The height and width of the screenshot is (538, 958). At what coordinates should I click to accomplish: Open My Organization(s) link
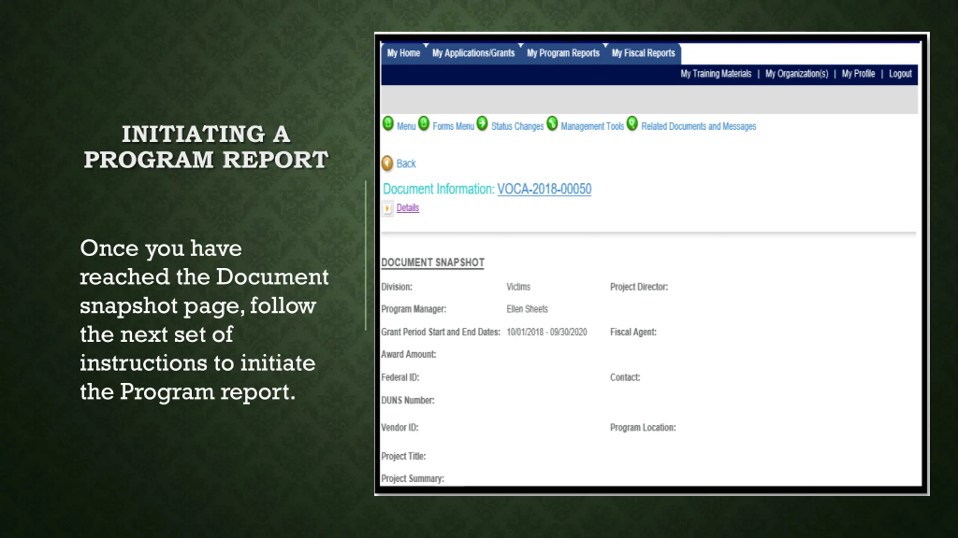click(797, 74)
